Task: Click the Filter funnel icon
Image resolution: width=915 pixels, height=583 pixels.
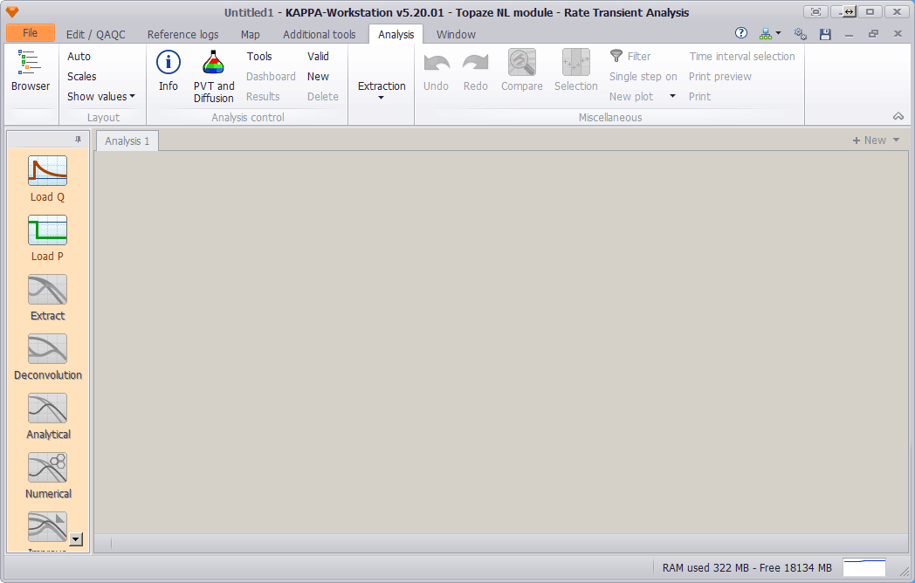Action: point(616,56)
